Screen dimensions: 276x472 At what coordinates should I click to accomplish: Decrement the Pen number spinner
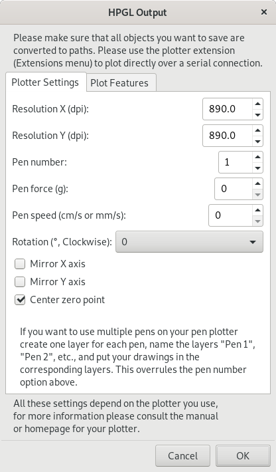click(257, 168)
